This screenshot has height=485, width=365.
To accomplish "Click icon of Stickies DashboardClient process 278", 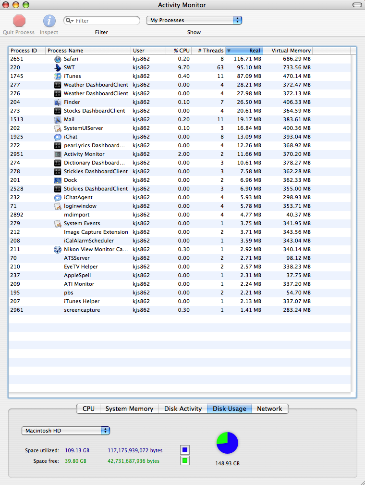I will [x=58, y=172].
